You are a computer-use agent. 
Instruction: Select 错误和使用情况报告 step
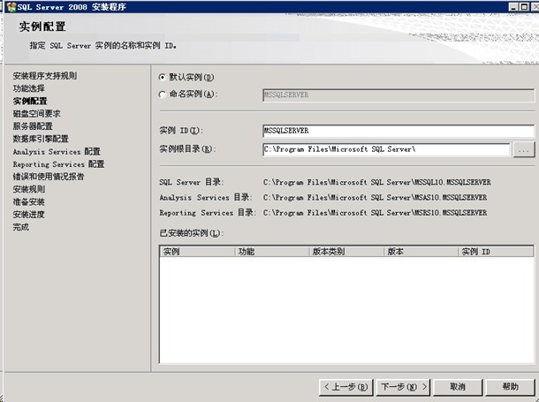(49, 177)
